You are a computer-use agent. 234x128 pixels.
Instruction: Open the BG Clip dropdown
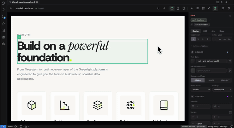(222, 90)
